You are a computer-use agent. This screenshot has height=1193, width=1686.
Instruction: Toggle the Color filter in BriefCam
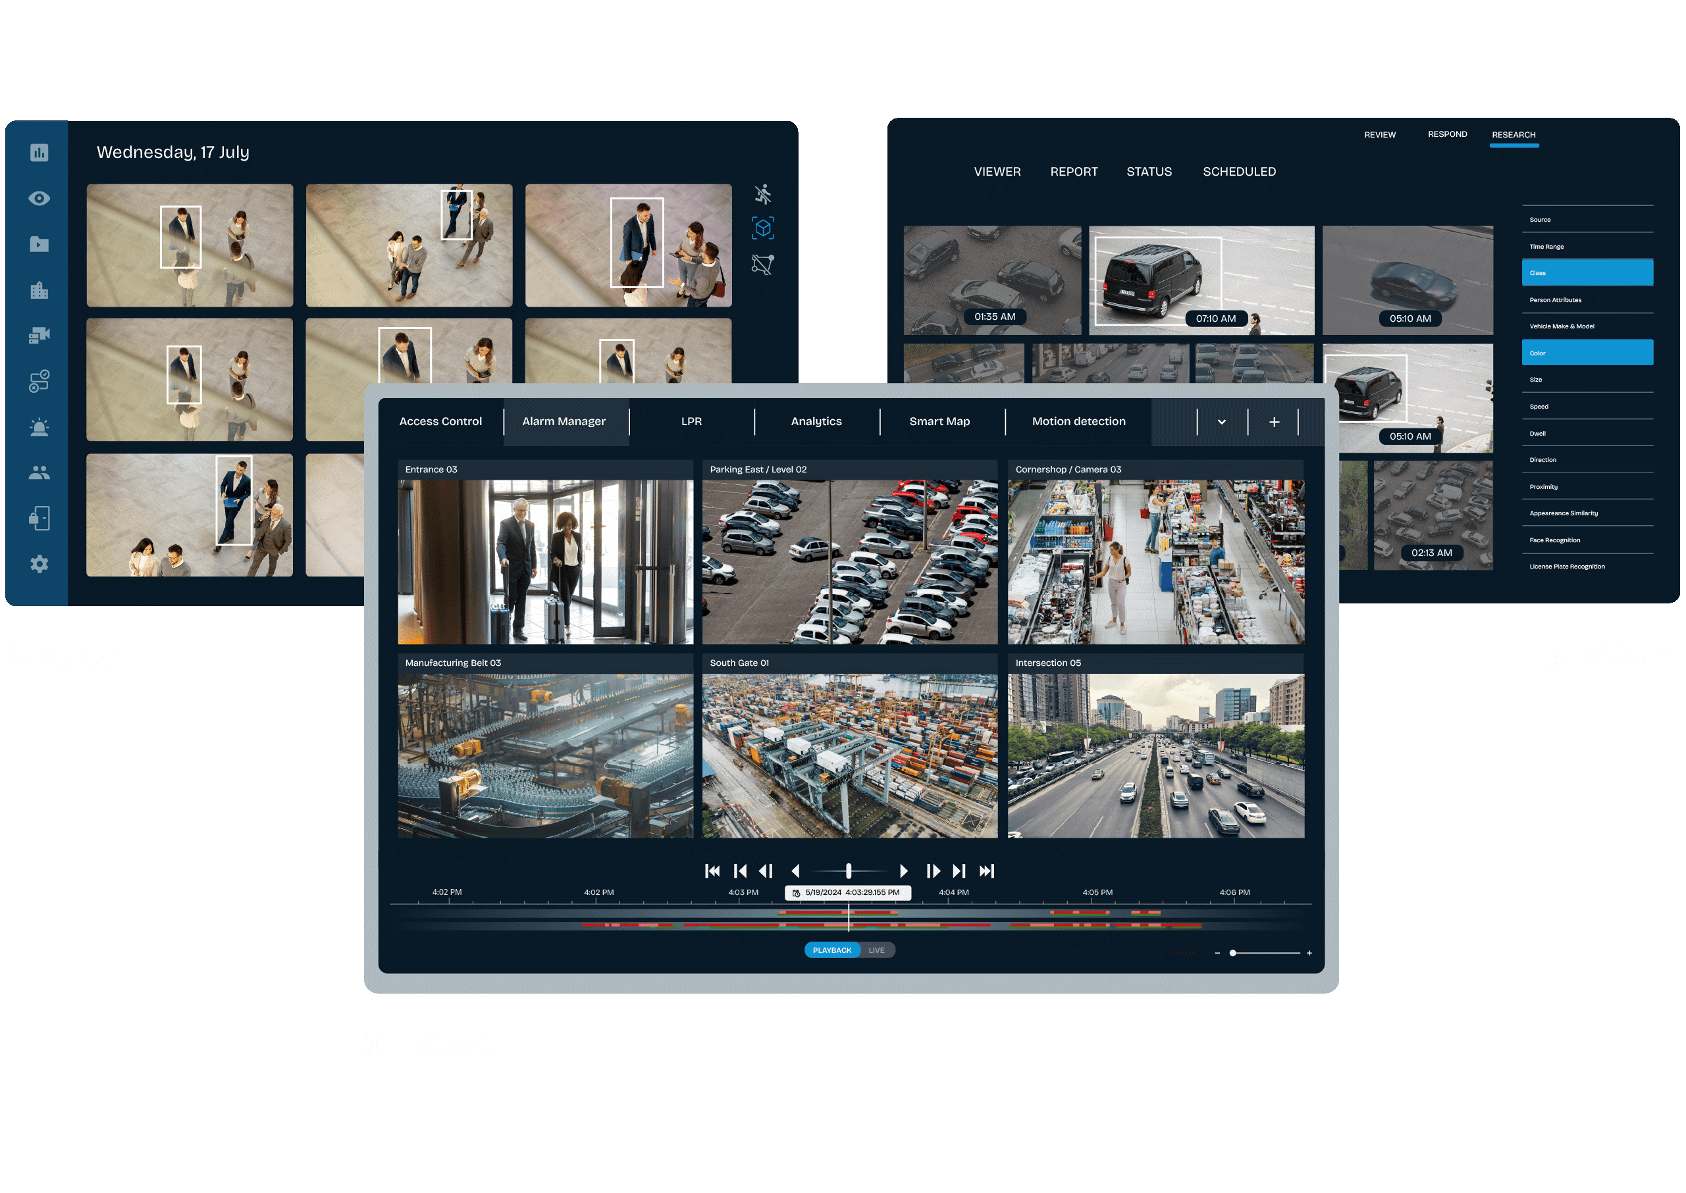click(1587, 353)
